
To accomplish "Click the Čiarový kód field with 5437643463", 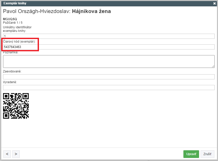I will click(x=109, y=47).
